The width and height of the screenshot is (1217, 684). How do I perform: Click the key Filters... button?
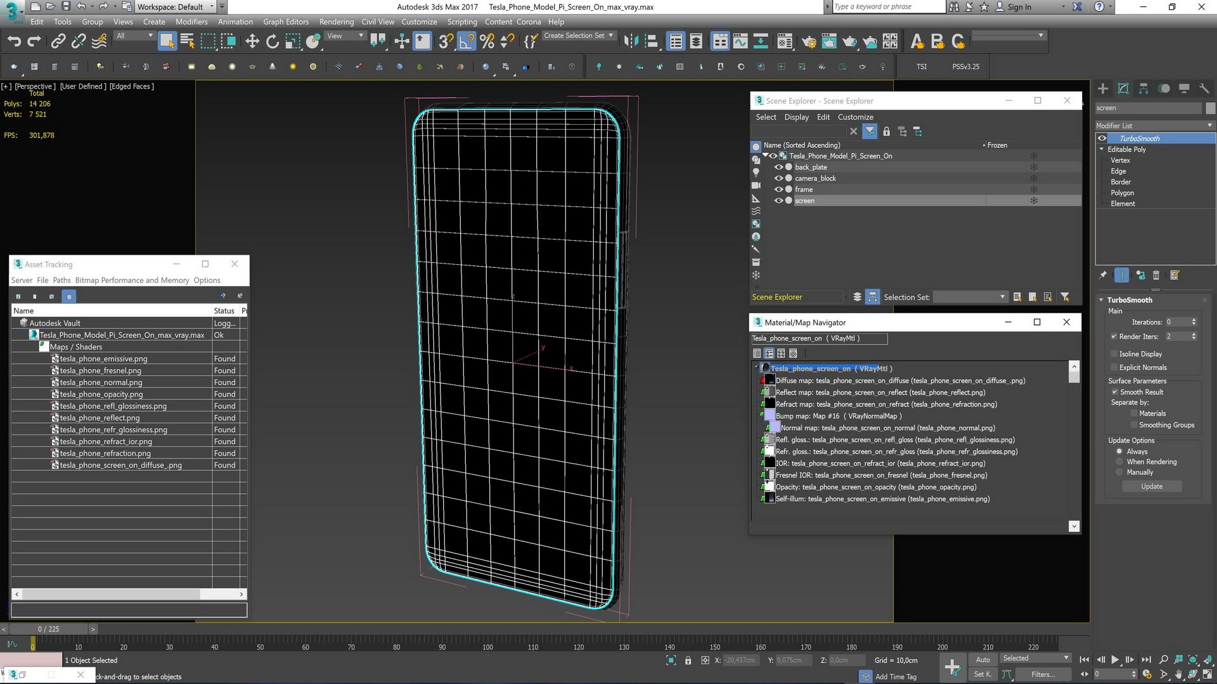(x=1043, y=674)
